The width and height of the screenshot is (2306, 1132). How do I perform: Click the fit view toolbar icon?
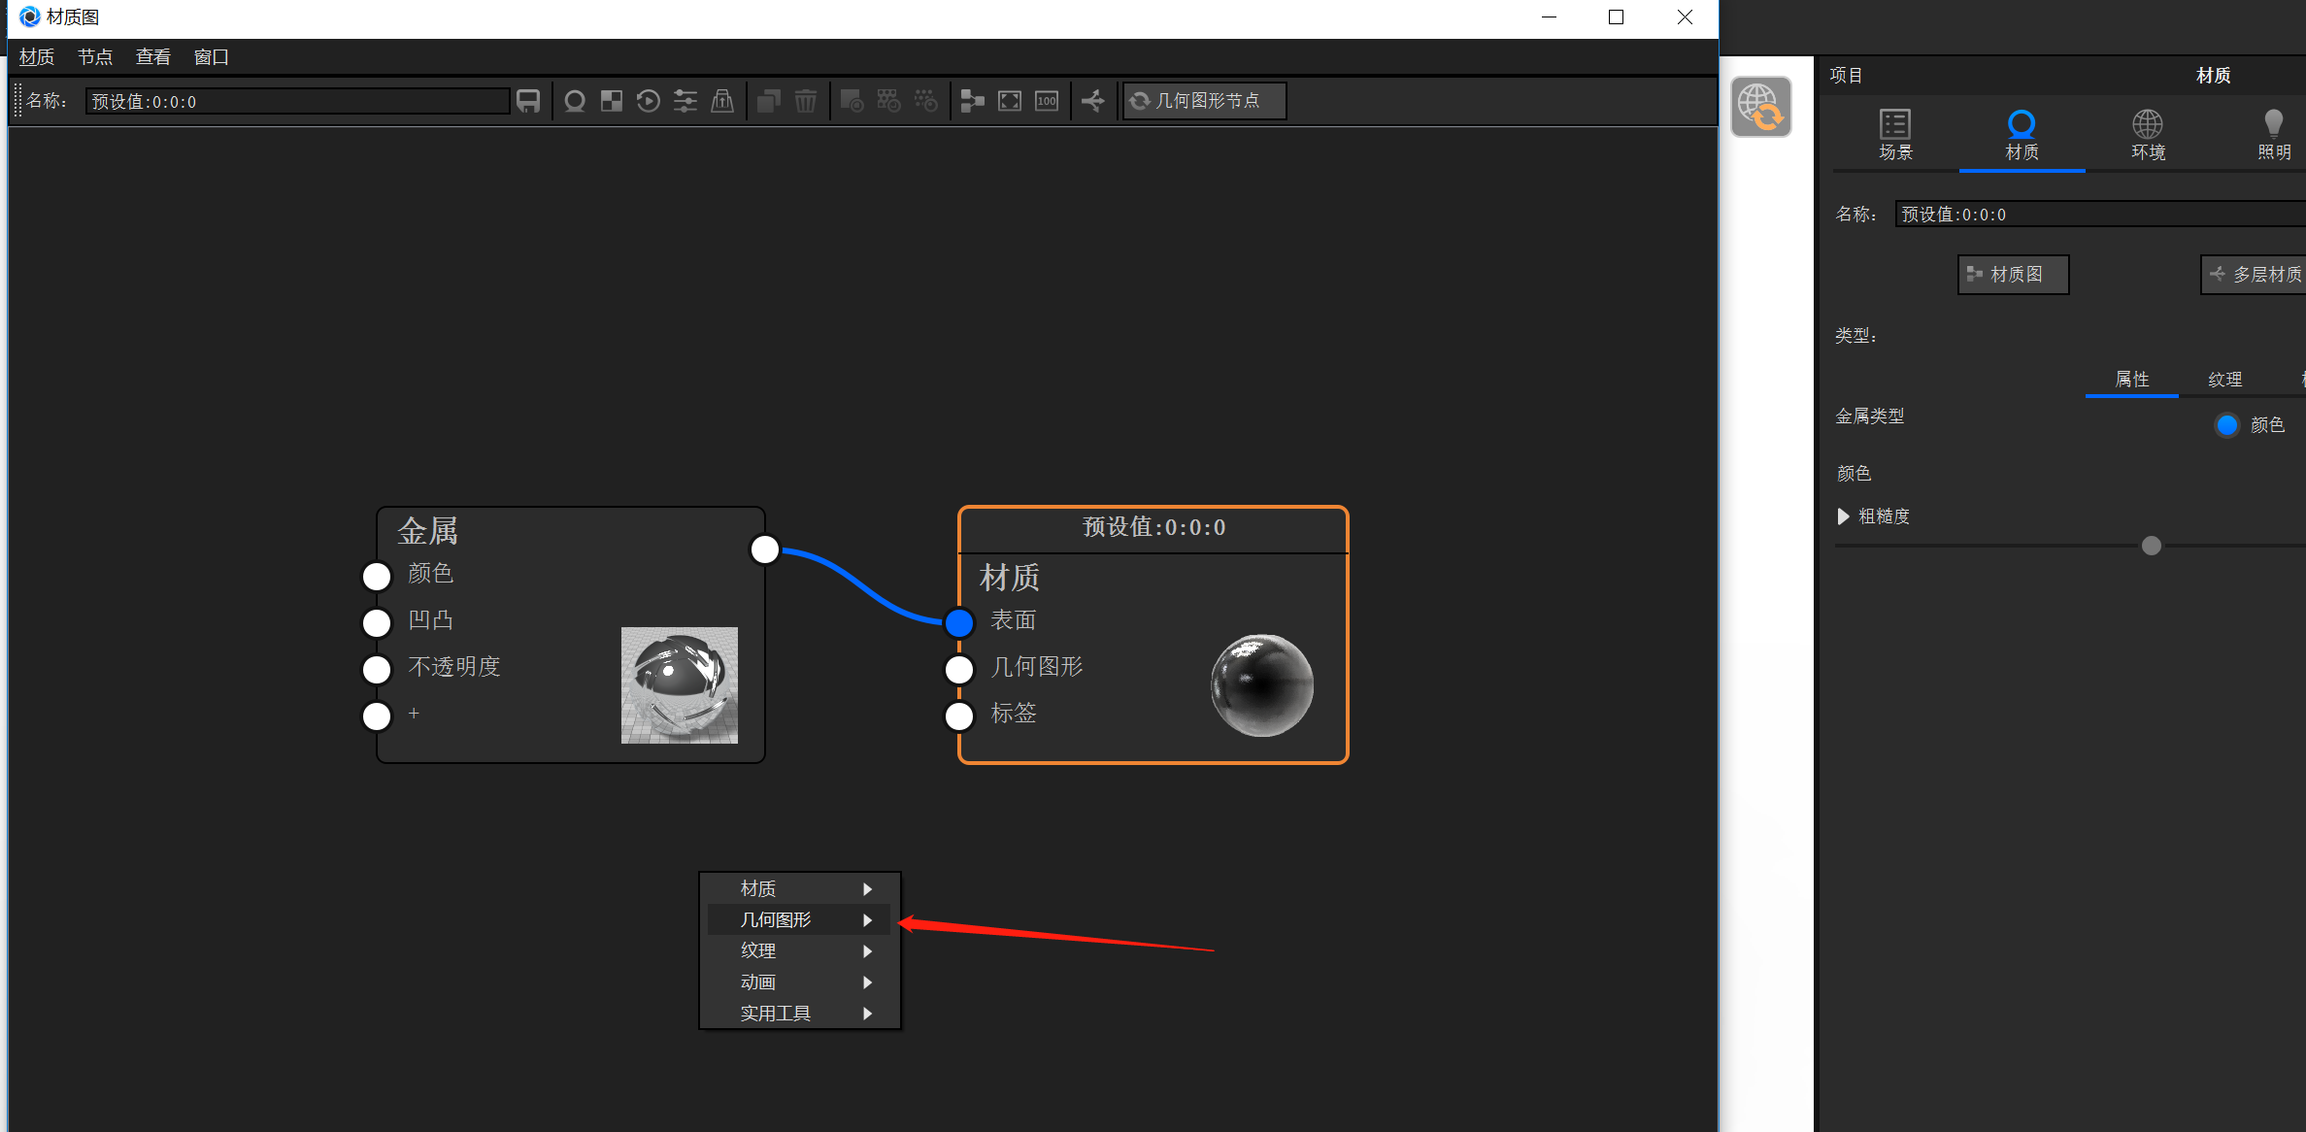click(x=1010, y=100)
